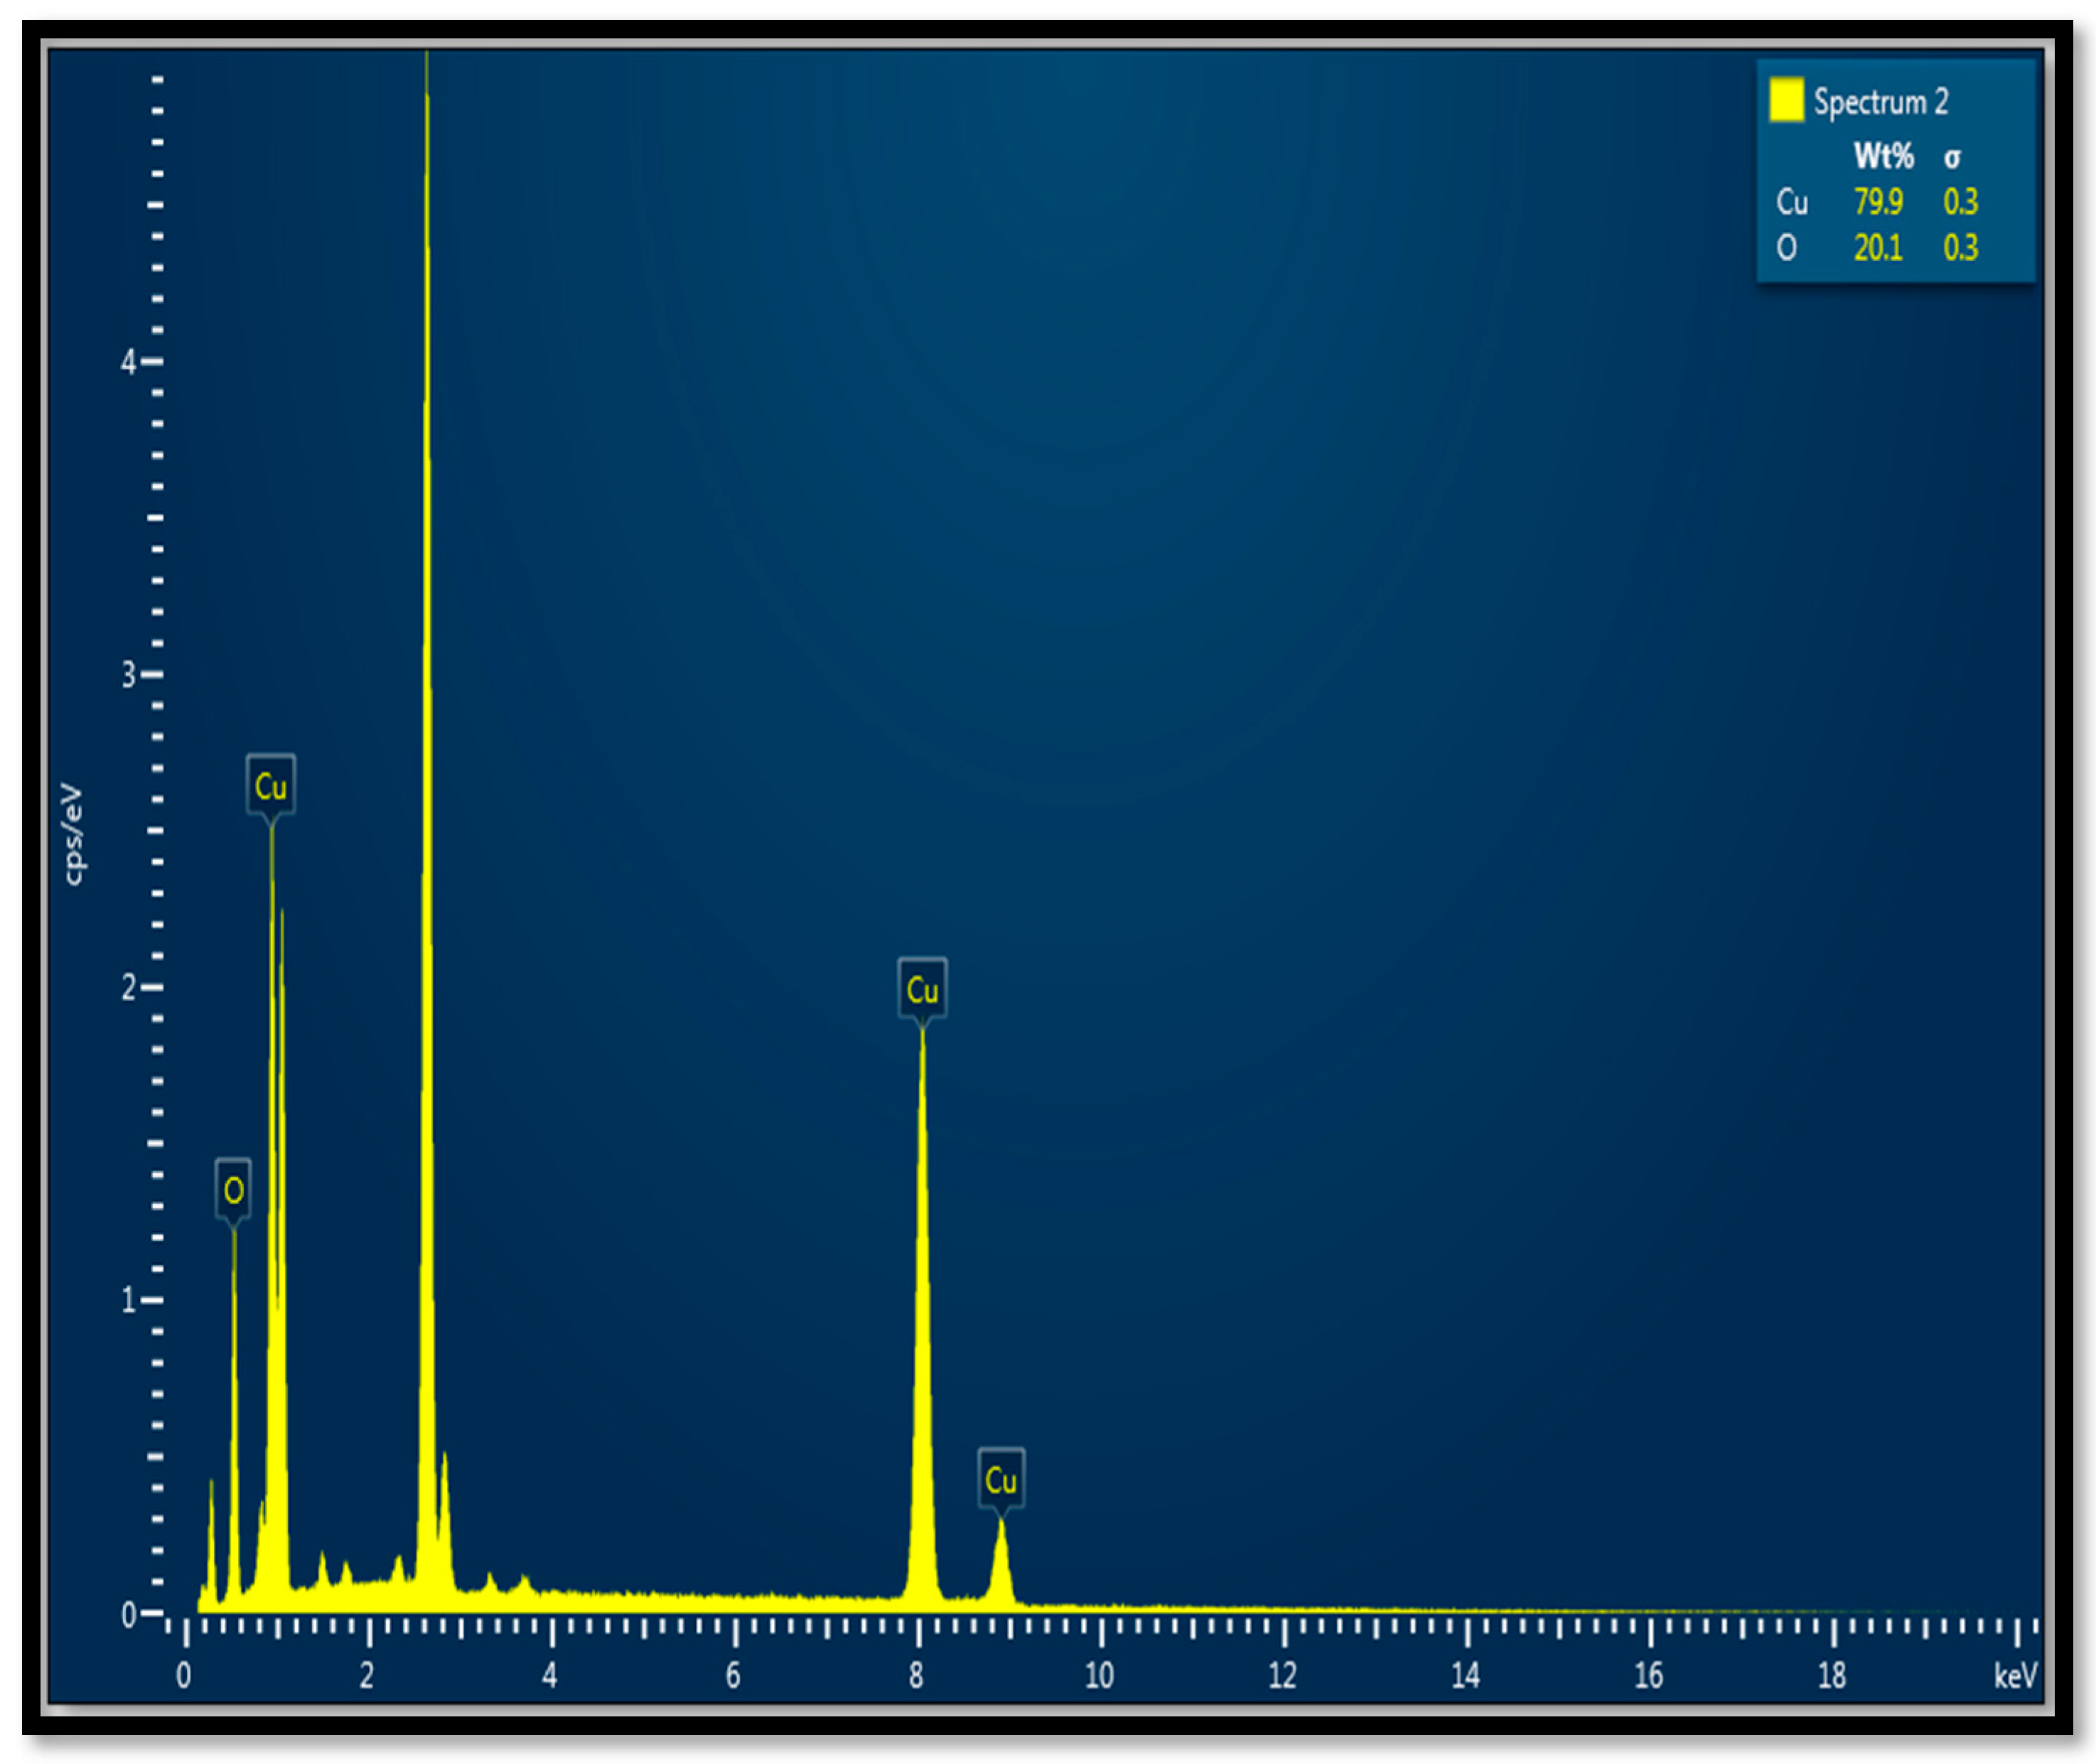Click the O row label in legend
The image size is (2096, 1764).
[x=1786, y=247]
